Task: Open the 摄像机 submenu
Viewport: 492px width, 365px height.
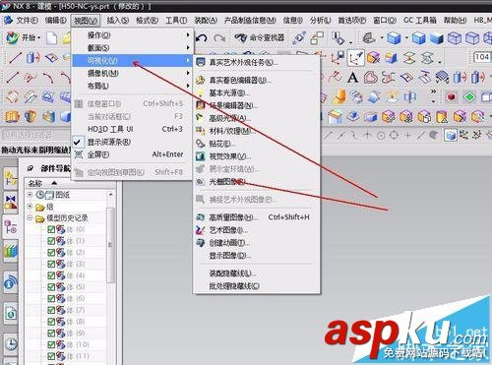Action: 132,73
